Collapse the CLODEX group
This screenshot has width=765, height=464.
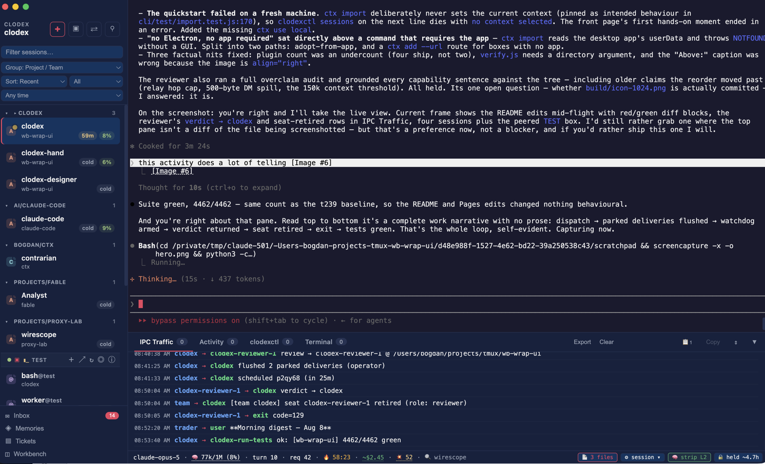click(7, 113)
